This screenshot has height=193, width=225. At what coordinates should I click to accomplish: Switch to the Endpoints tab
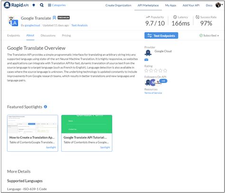(13, 36)
